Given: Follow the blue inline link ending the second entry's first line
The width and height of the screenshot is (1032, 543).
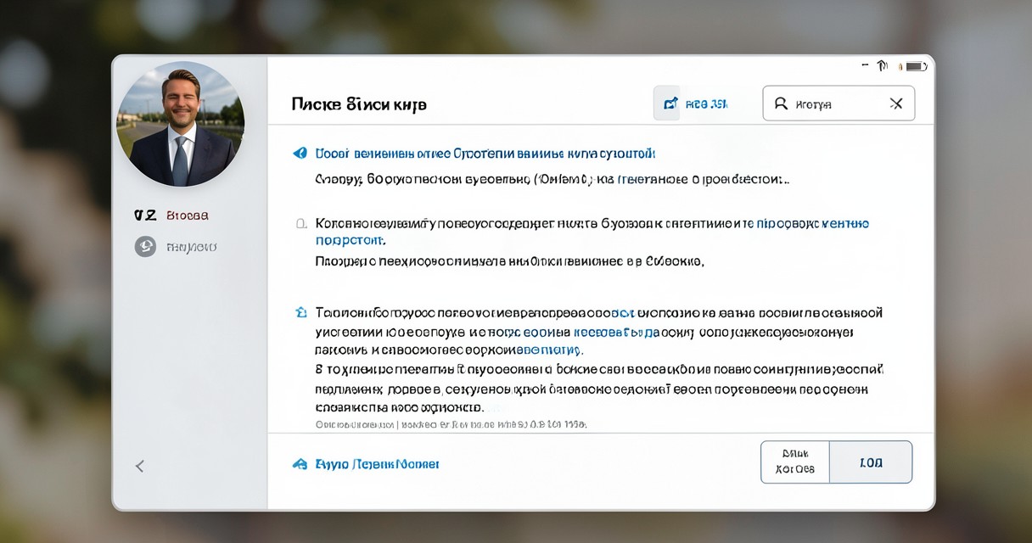Looking at the screenshot, I should [x=812, y=224].
